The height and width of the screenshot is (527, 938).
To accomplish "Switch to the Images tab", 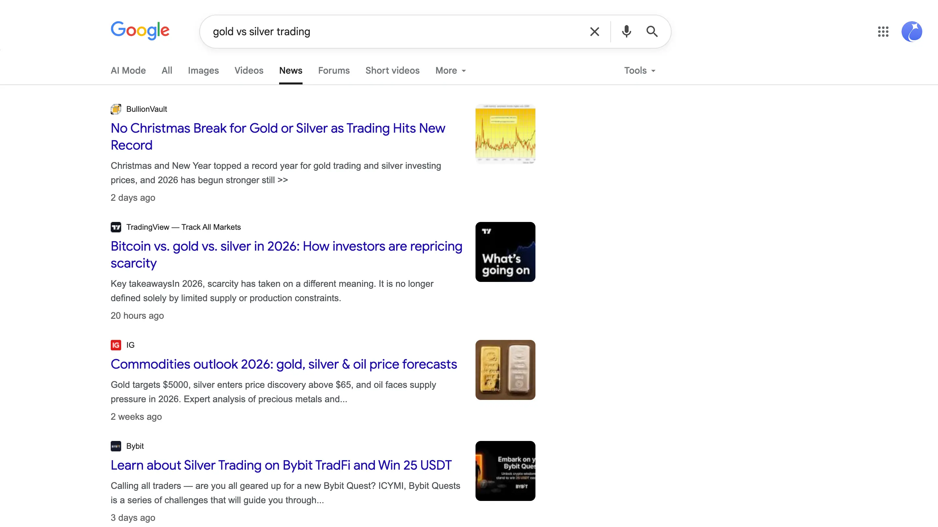I will [x=203, y=71].
